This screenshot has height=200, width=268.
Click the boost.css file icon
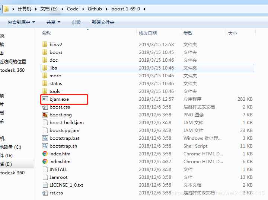[x=45, y=107]
